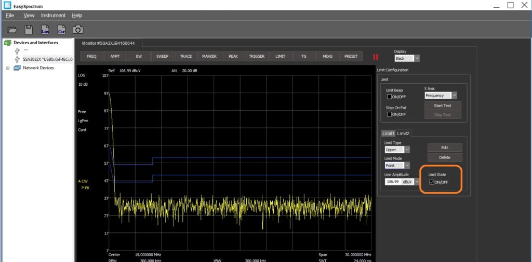Click the Line Amplitude value field

coord(392,182)
